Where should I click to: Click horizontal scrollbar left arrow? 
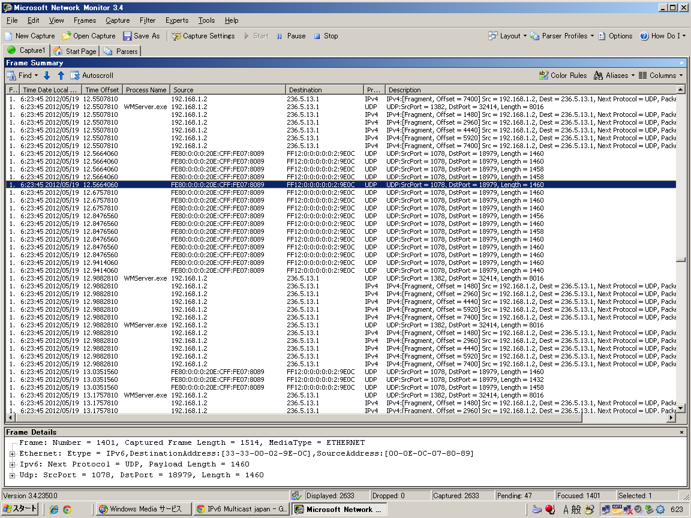point(10,417)
